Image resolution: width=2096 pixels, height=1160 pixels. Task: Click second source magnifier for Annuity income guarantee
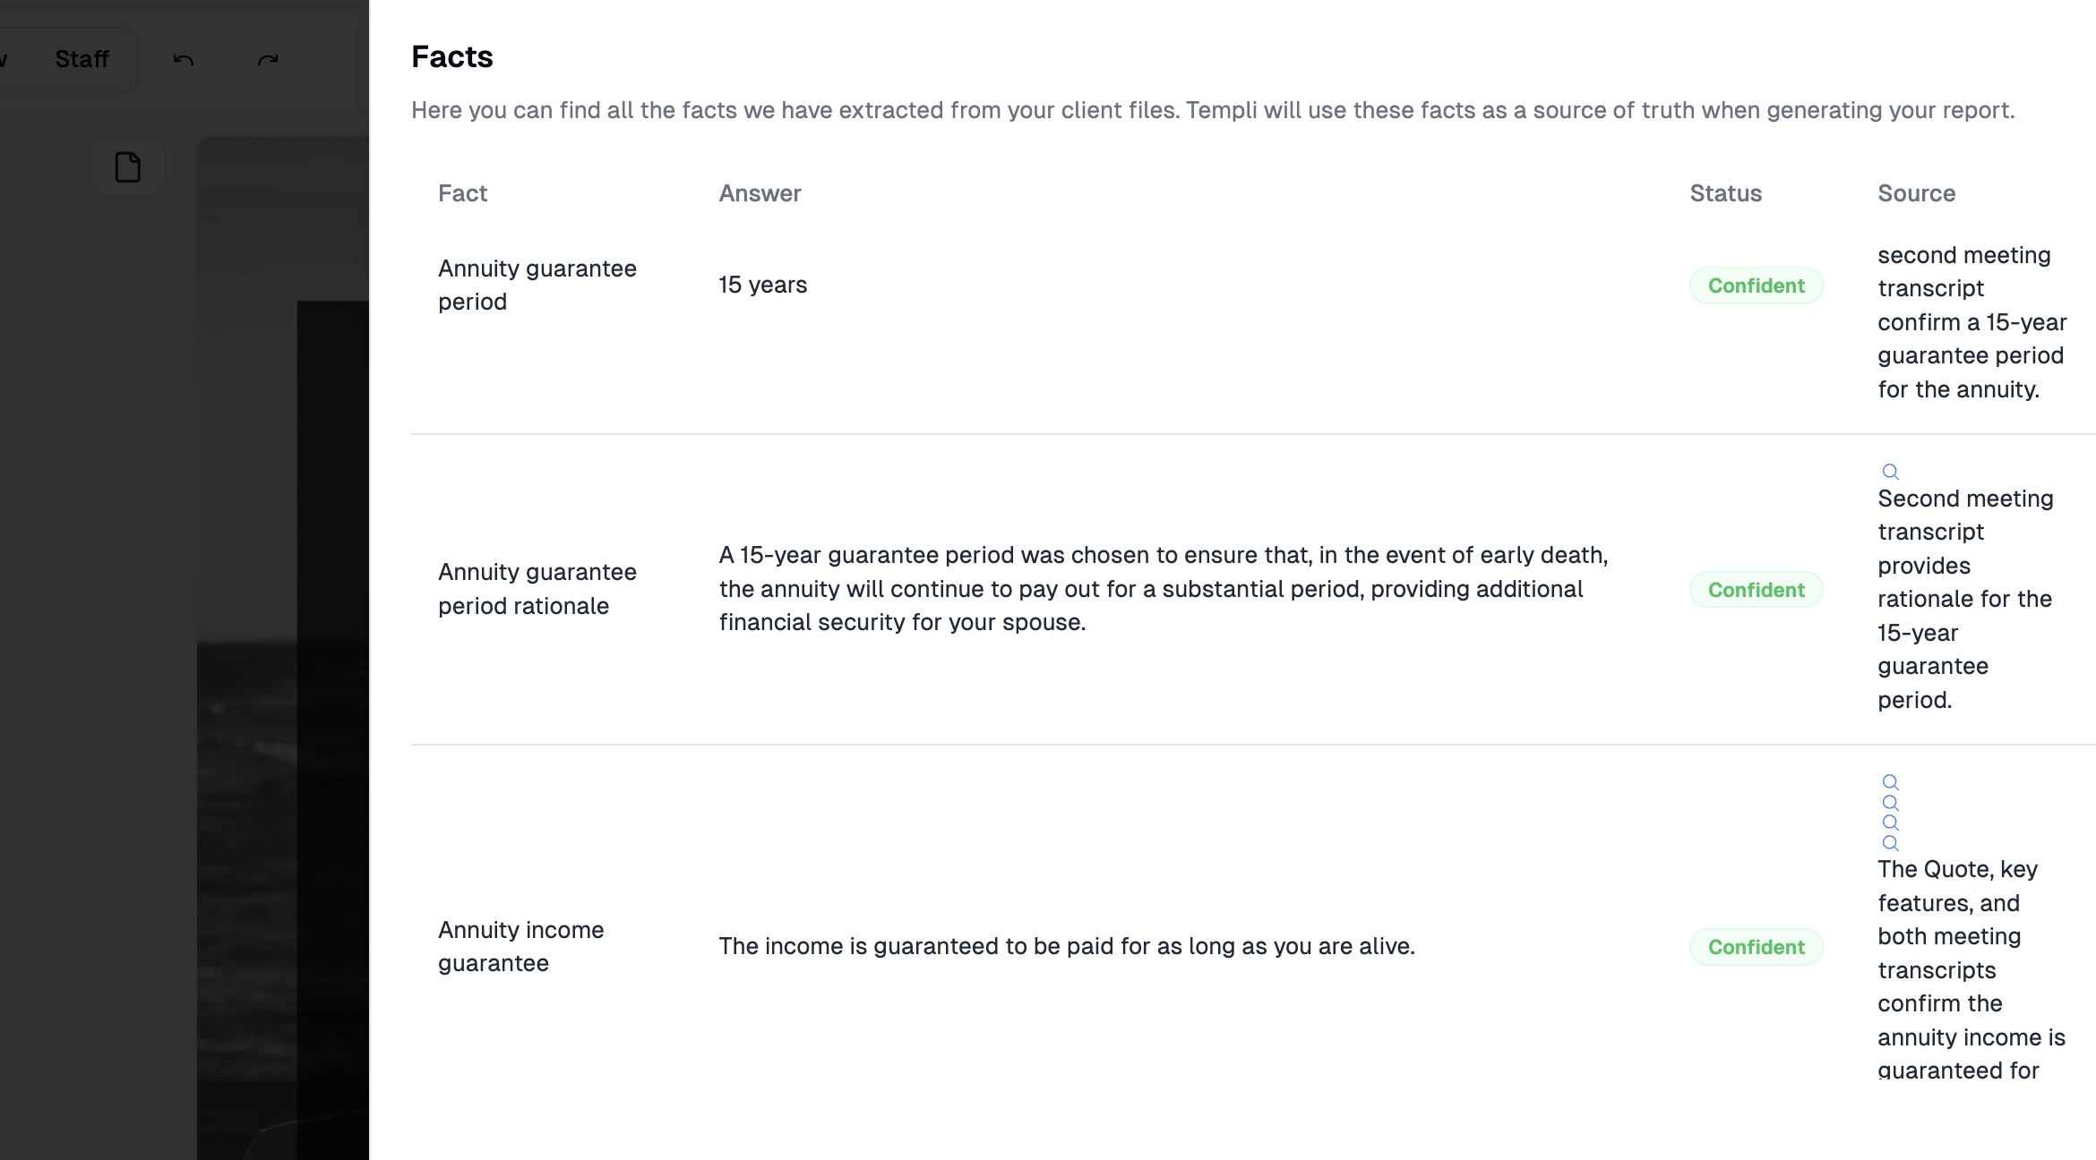tap(1890, 803)
